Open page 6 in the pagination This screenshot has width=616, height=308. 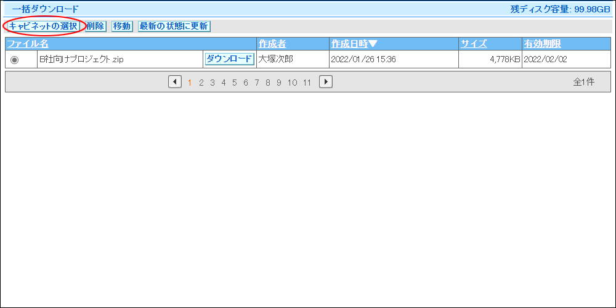click(x=246, y=83)
